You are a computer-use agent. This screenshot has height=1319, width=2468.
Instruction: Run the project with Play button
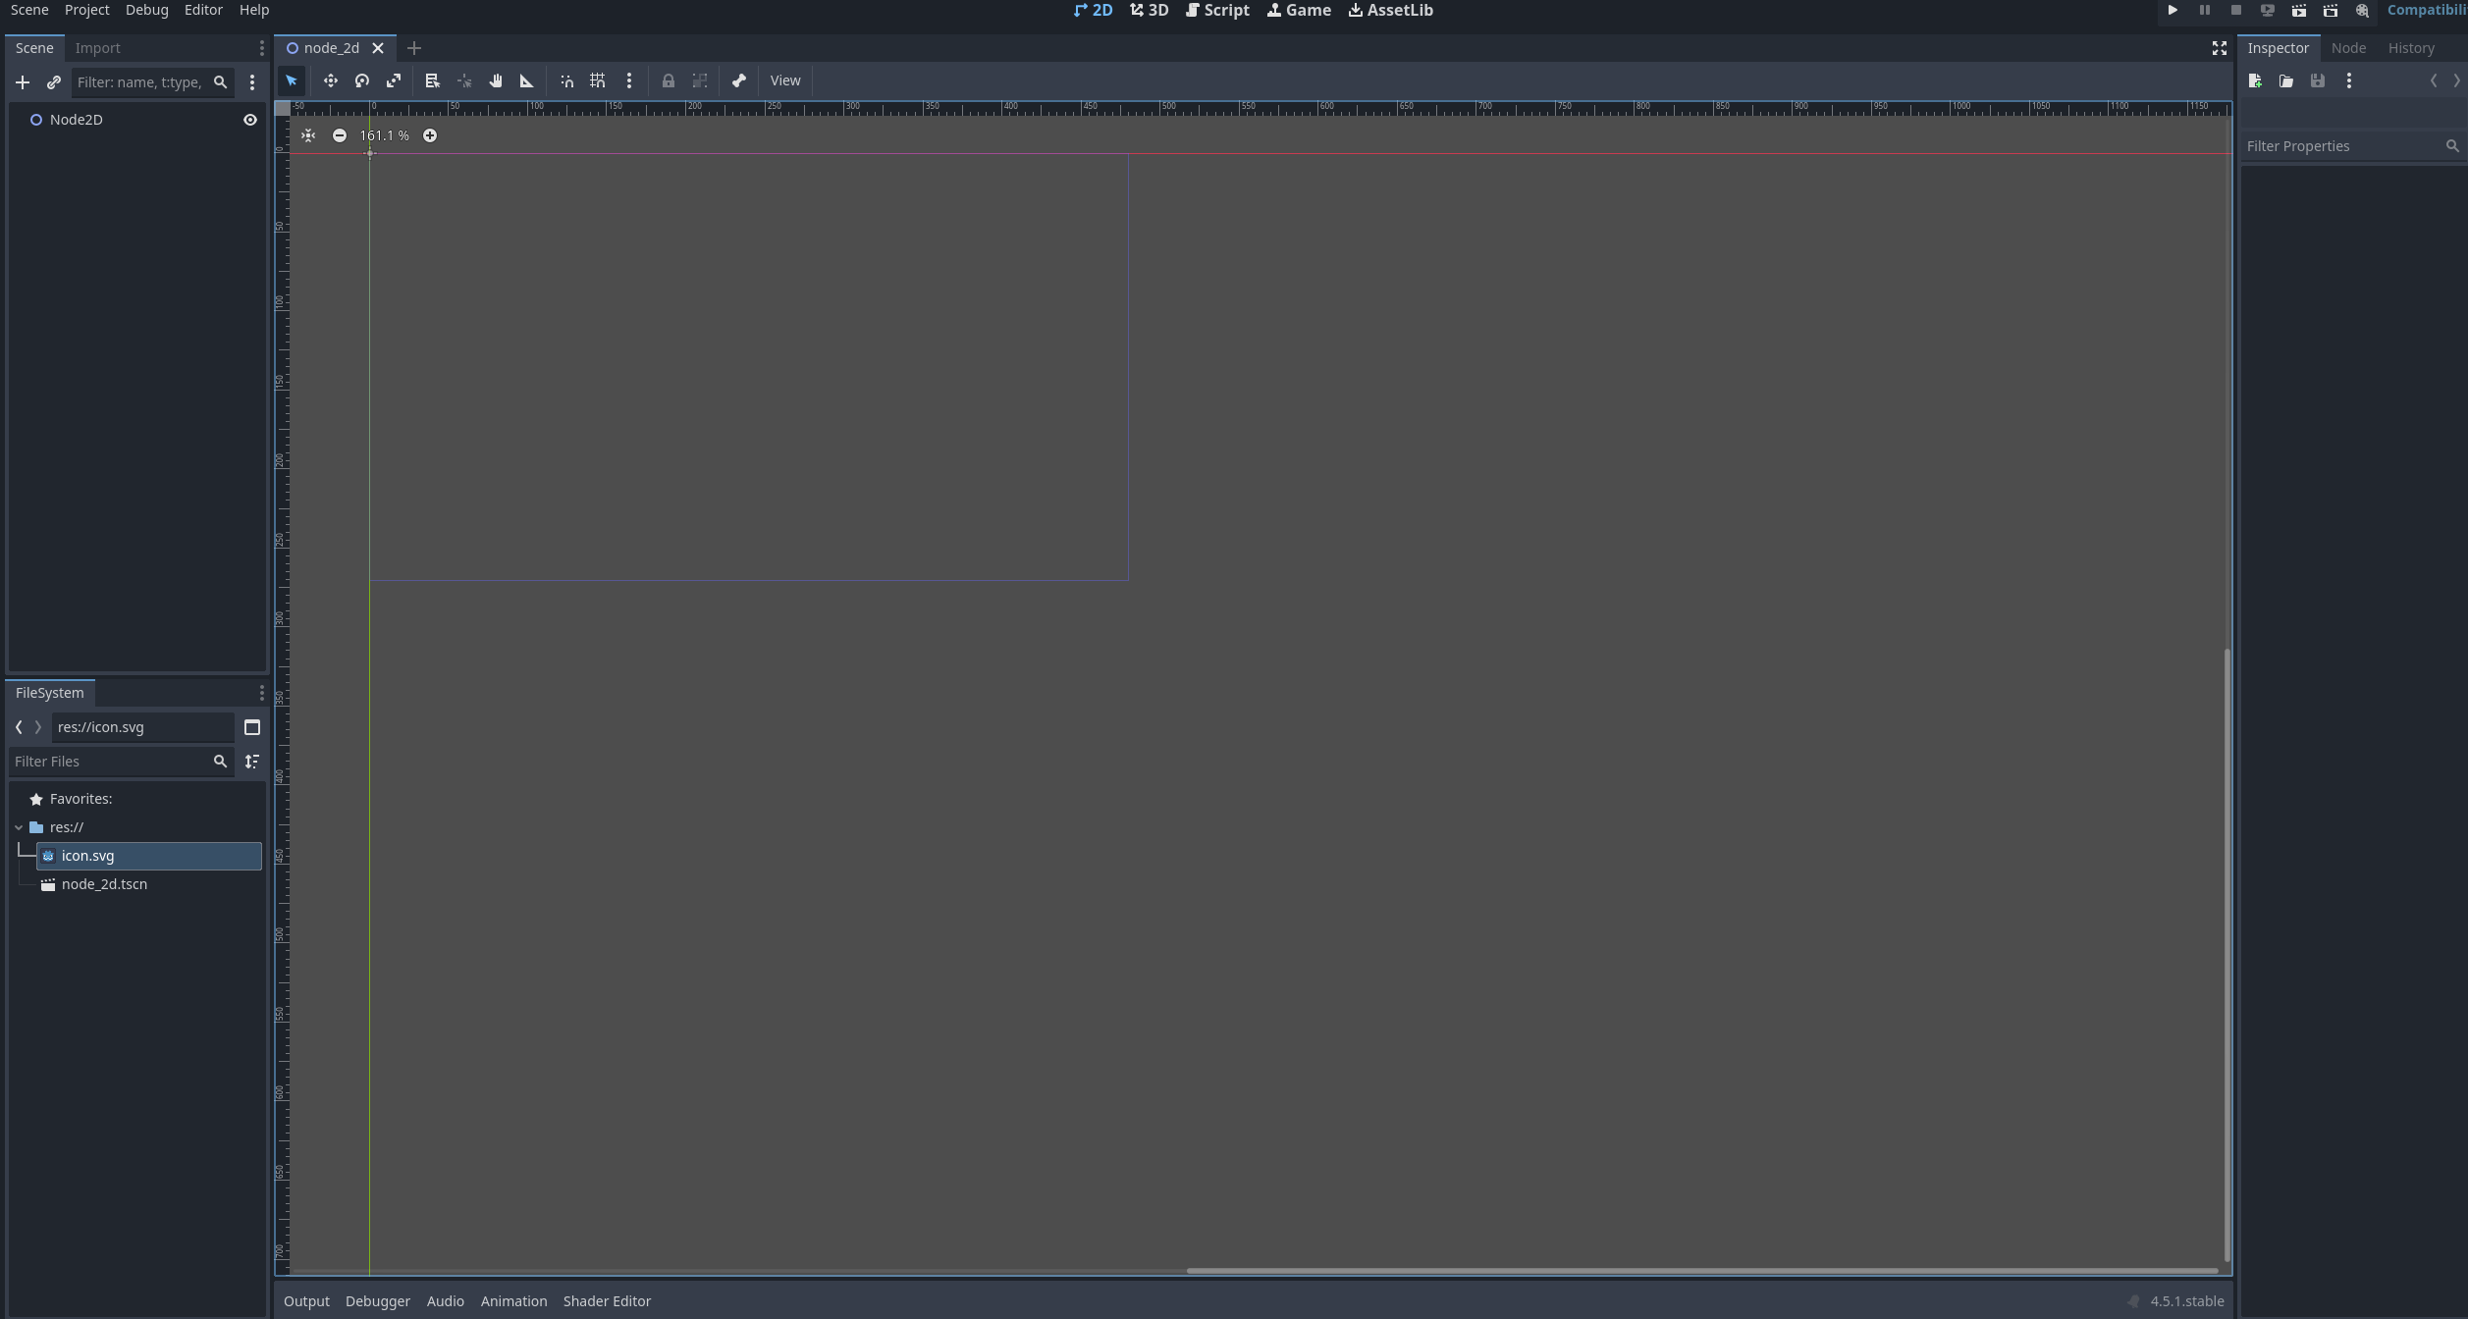tap(2173, 10)
